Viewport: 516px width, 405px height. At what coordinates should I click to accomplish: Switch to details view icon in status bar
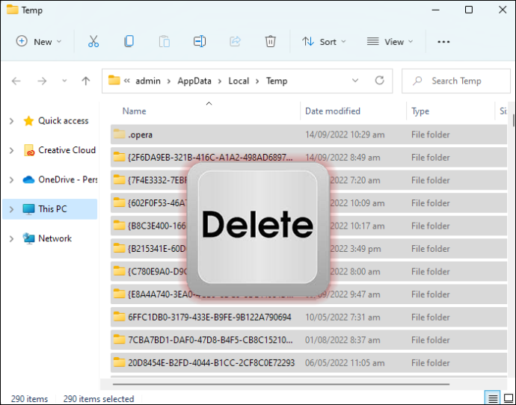click(493, 399)
